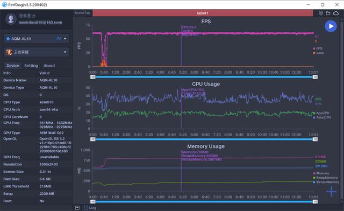Toggle Memory legend entry
344x211 pixels.
(x=321, y=173)
